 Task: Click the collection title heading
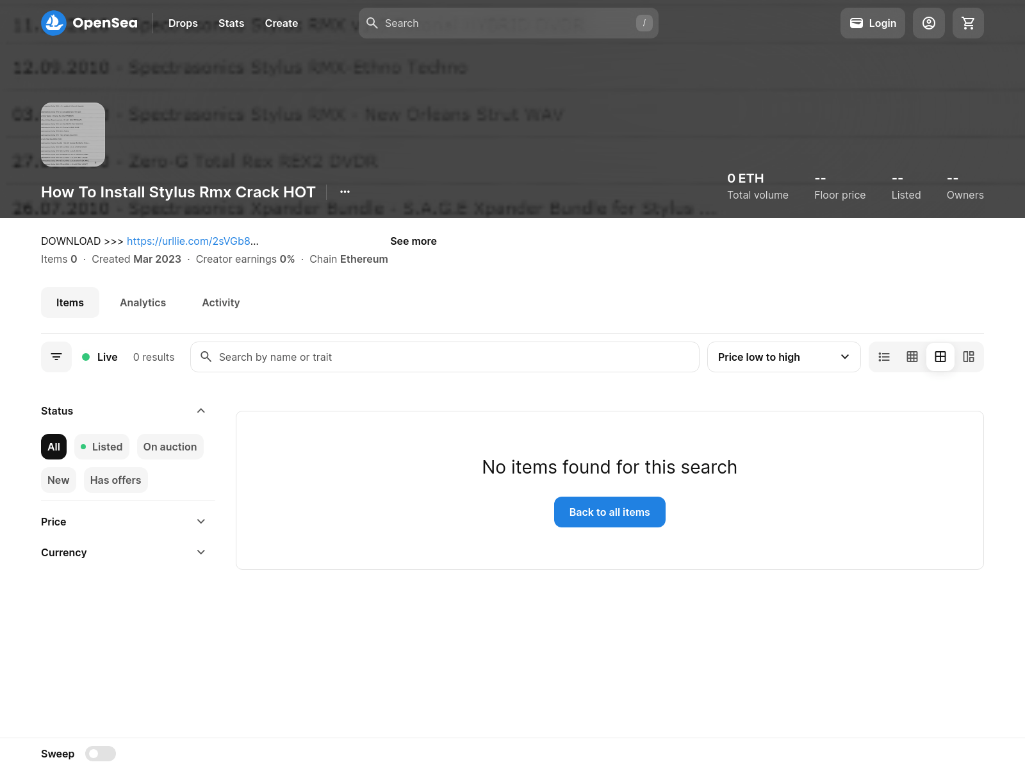[x=178, y=192]
